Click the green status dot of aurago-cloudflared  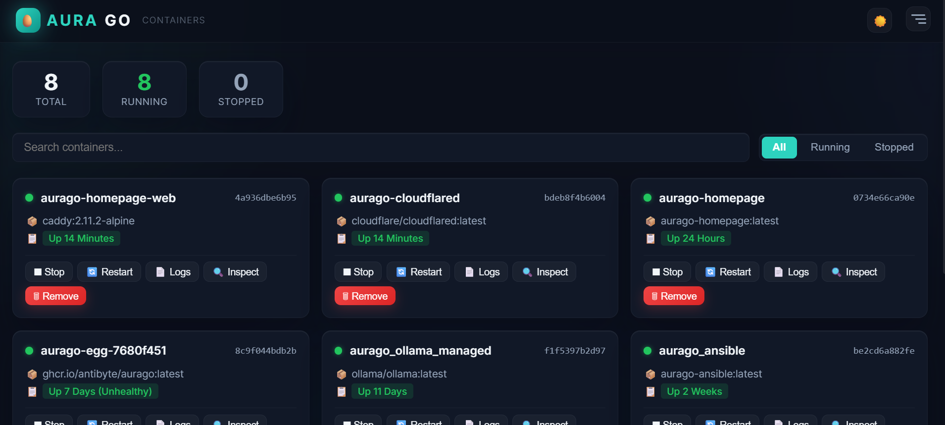point(339,198)
